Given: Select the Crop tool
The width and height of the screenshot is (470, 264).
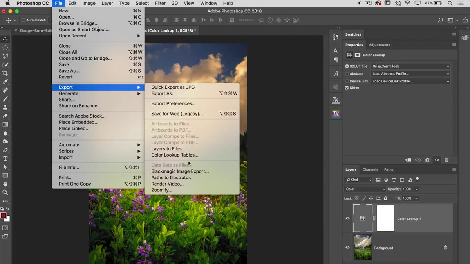Looking at the screenshot, I should click(x=5, y=73).
